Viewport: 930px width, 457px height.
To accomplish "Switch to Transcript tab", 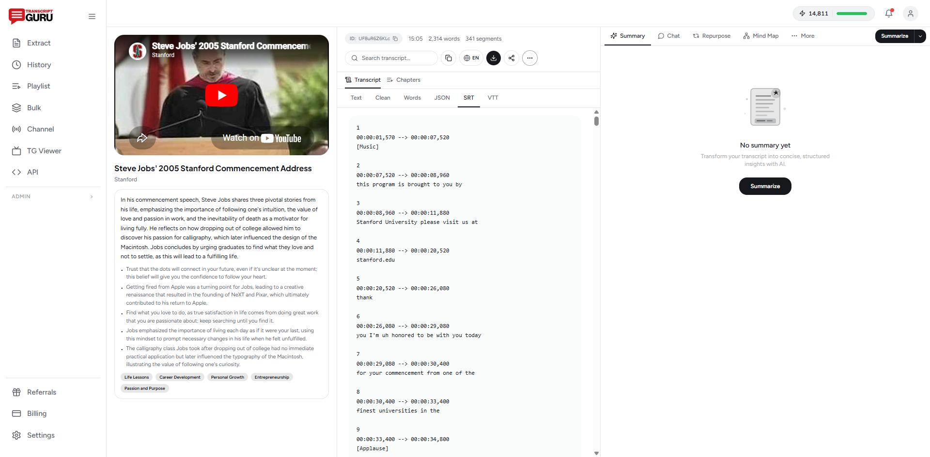I will [363, 80].
